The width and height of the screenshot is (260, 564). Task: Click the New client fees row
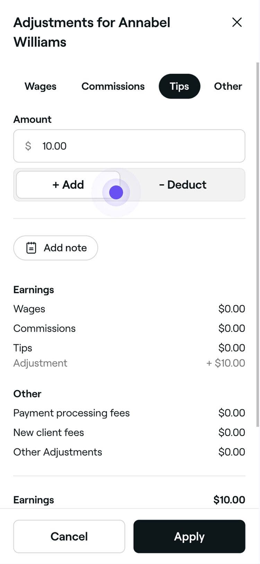pyautogui.click(x=49, y=433)
